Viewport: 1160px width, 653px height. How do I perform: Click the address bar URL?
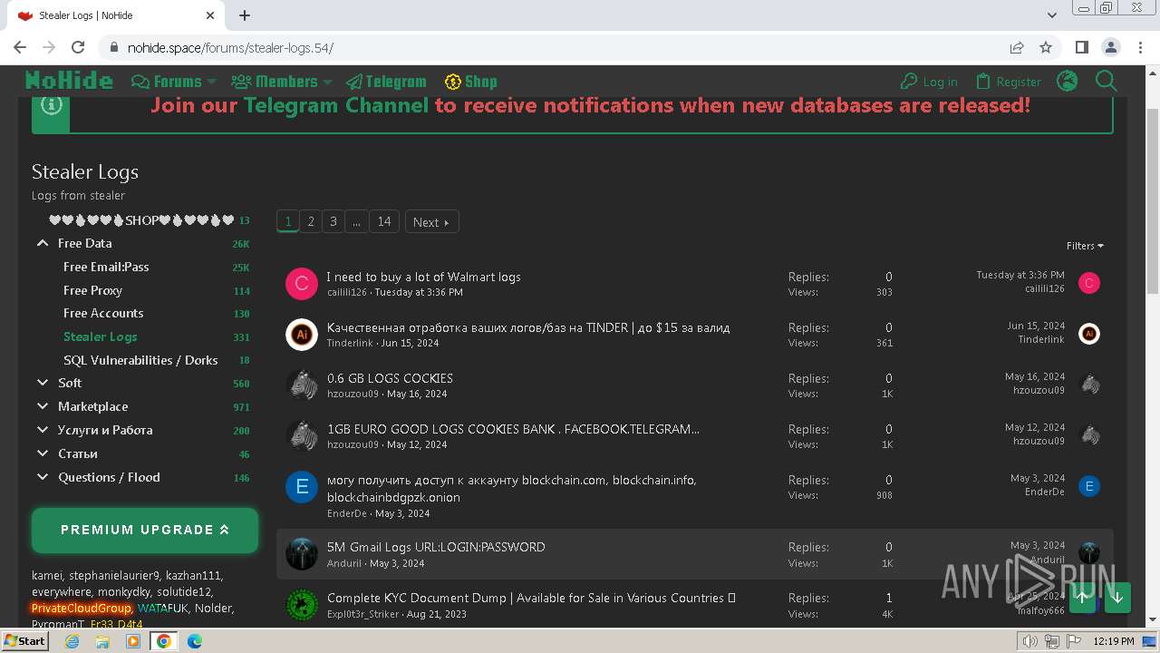click(230, 47)
